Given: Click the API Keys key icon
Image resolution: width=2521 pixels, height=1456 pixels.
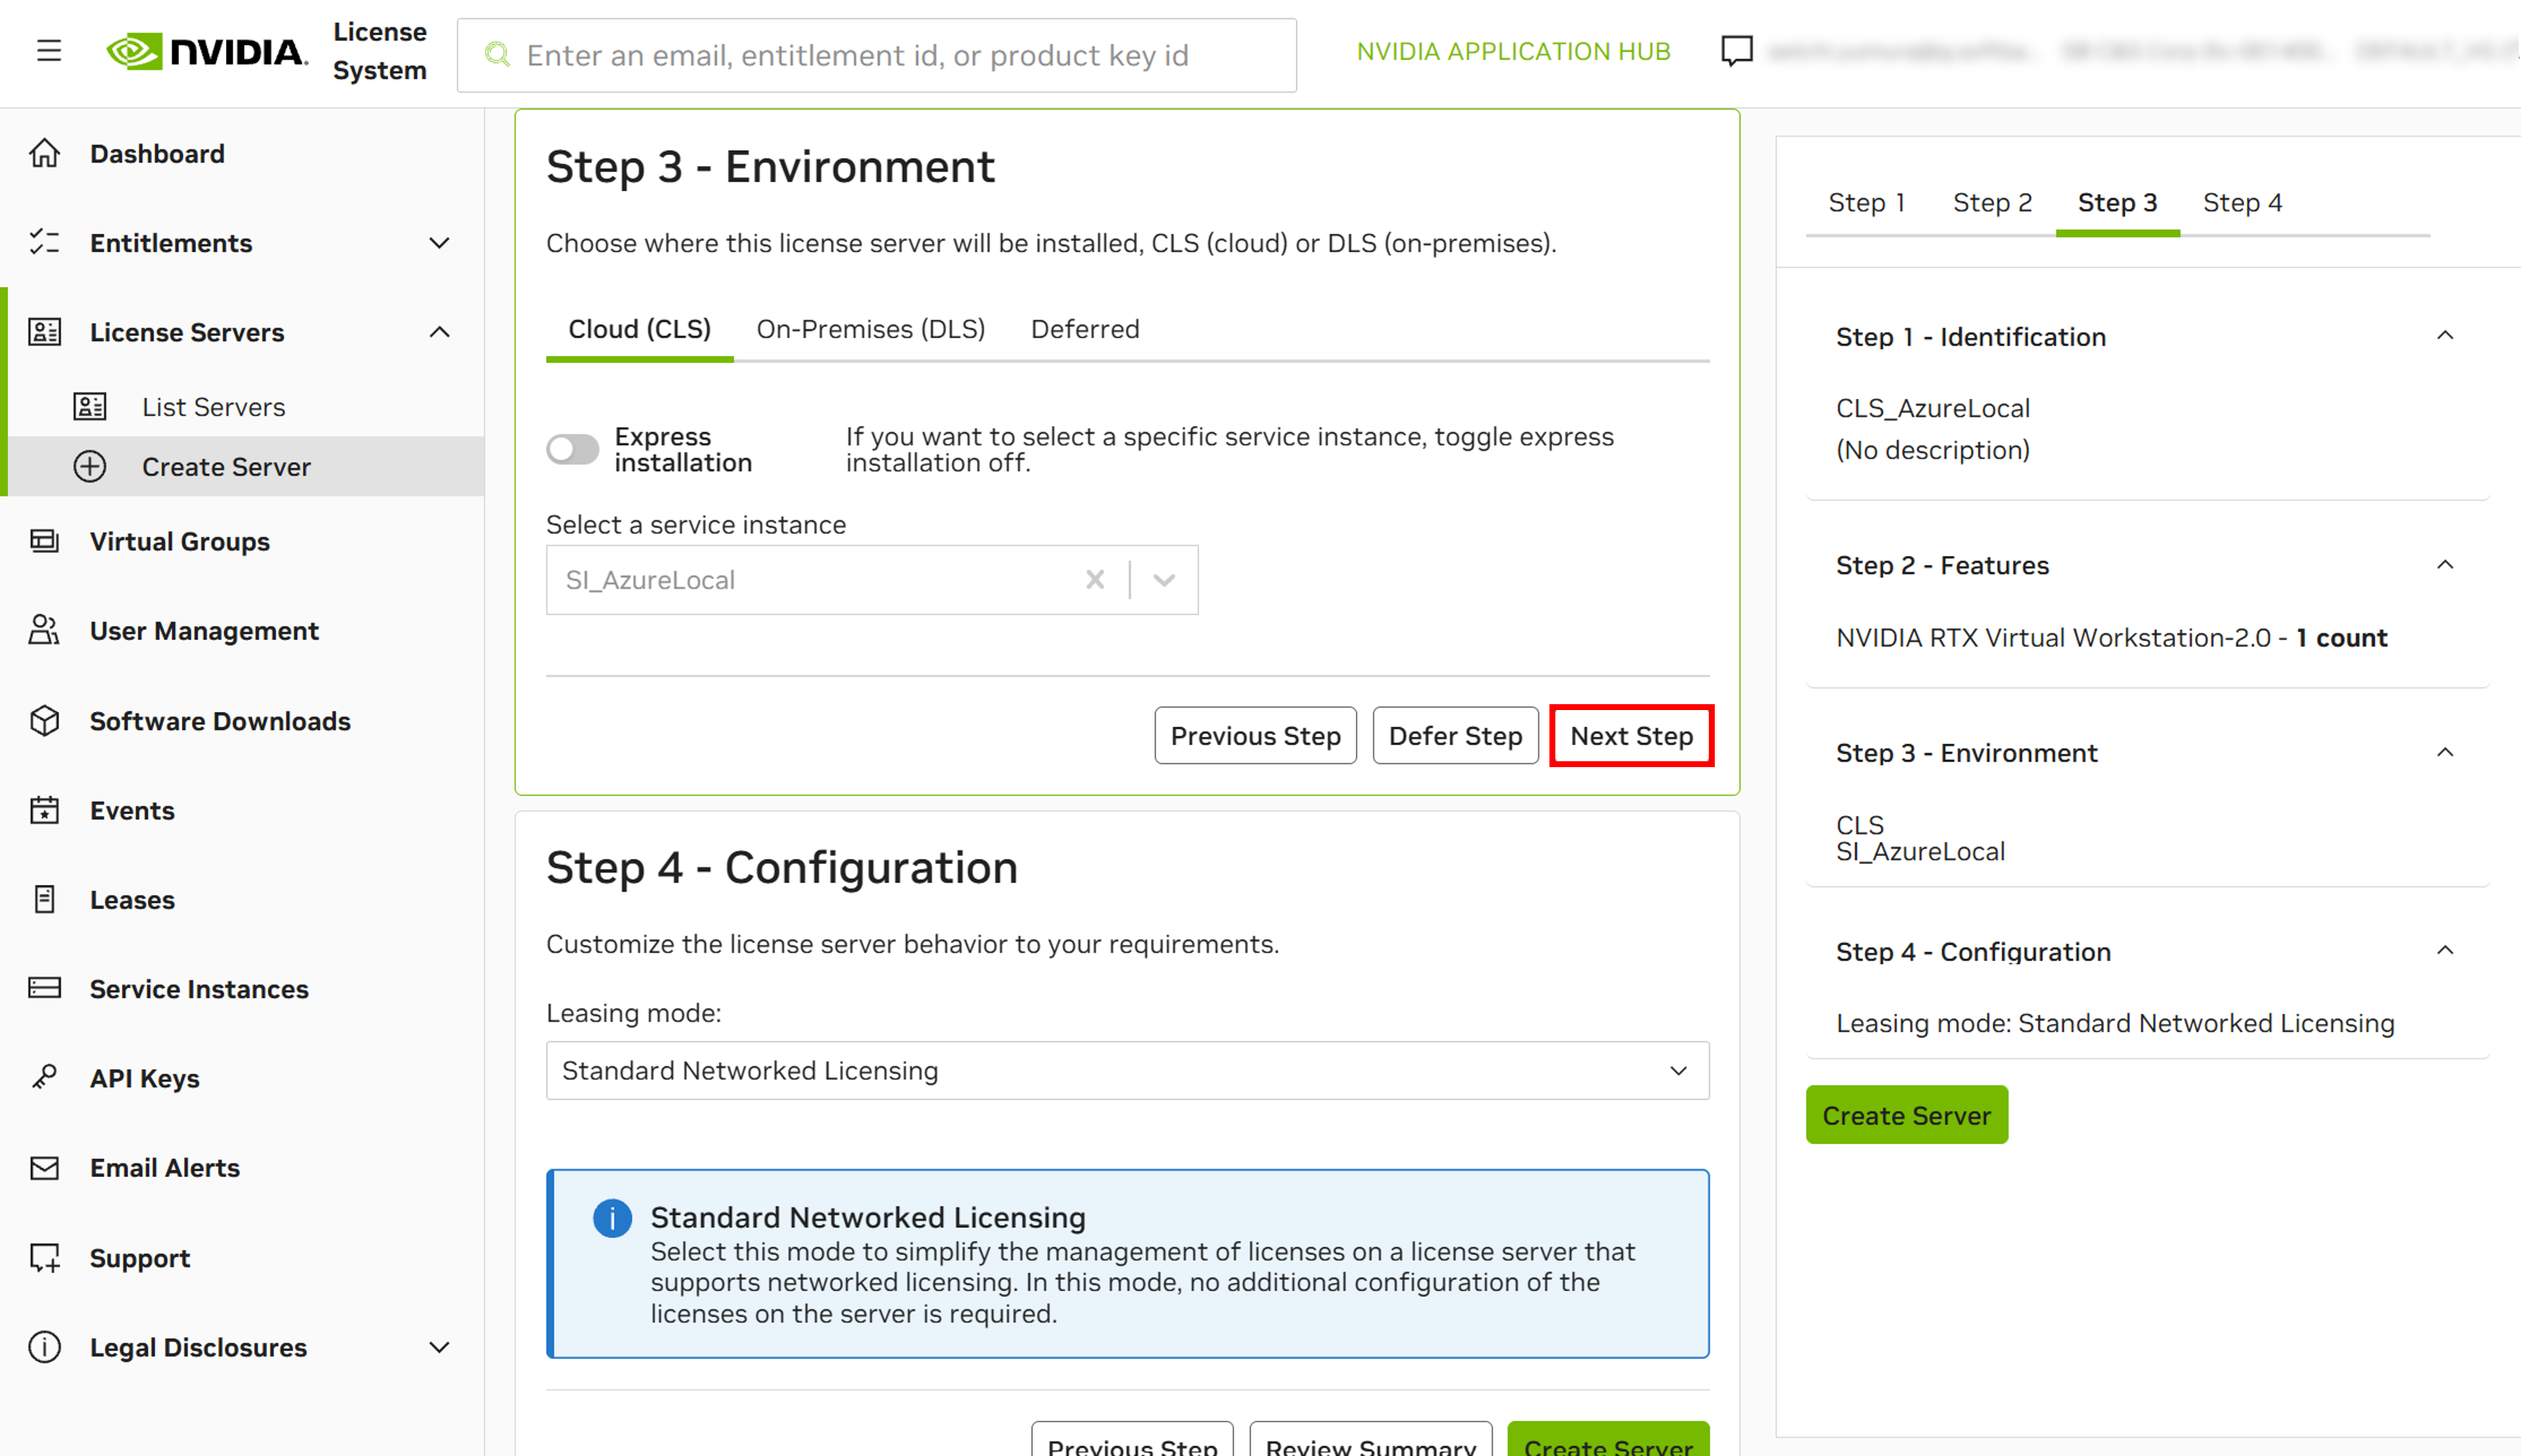Looking at the screenshot, I should [45, 1078].
